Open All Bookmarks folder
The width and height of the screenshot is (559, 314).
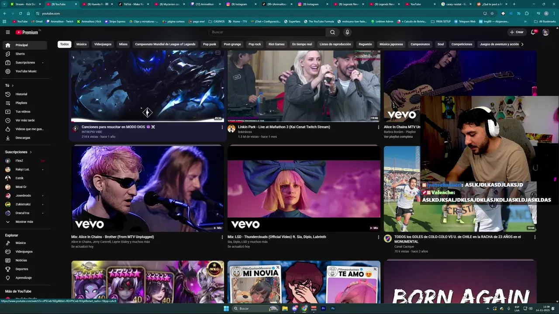click(x=545, y=21)
